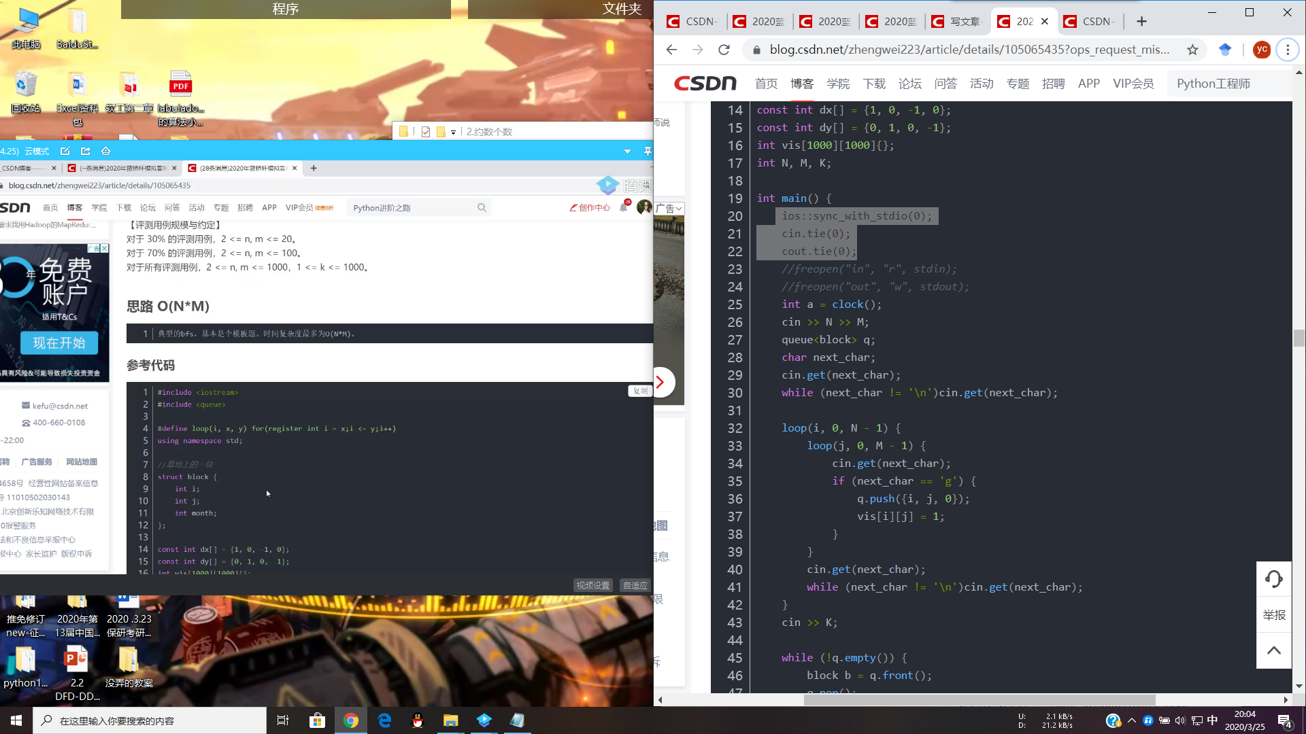Open the notification bell in the video window

[x=623, y=208]
